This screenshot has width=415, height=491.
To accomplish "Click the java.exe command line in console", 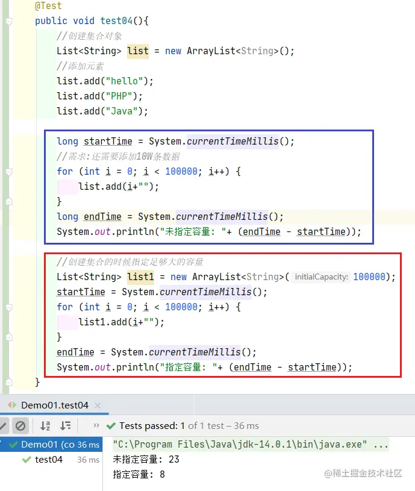I will point(251,445).
